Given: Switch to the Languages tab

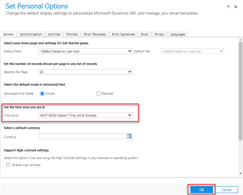Looking at the screenshot, I should tap(178, 34).
